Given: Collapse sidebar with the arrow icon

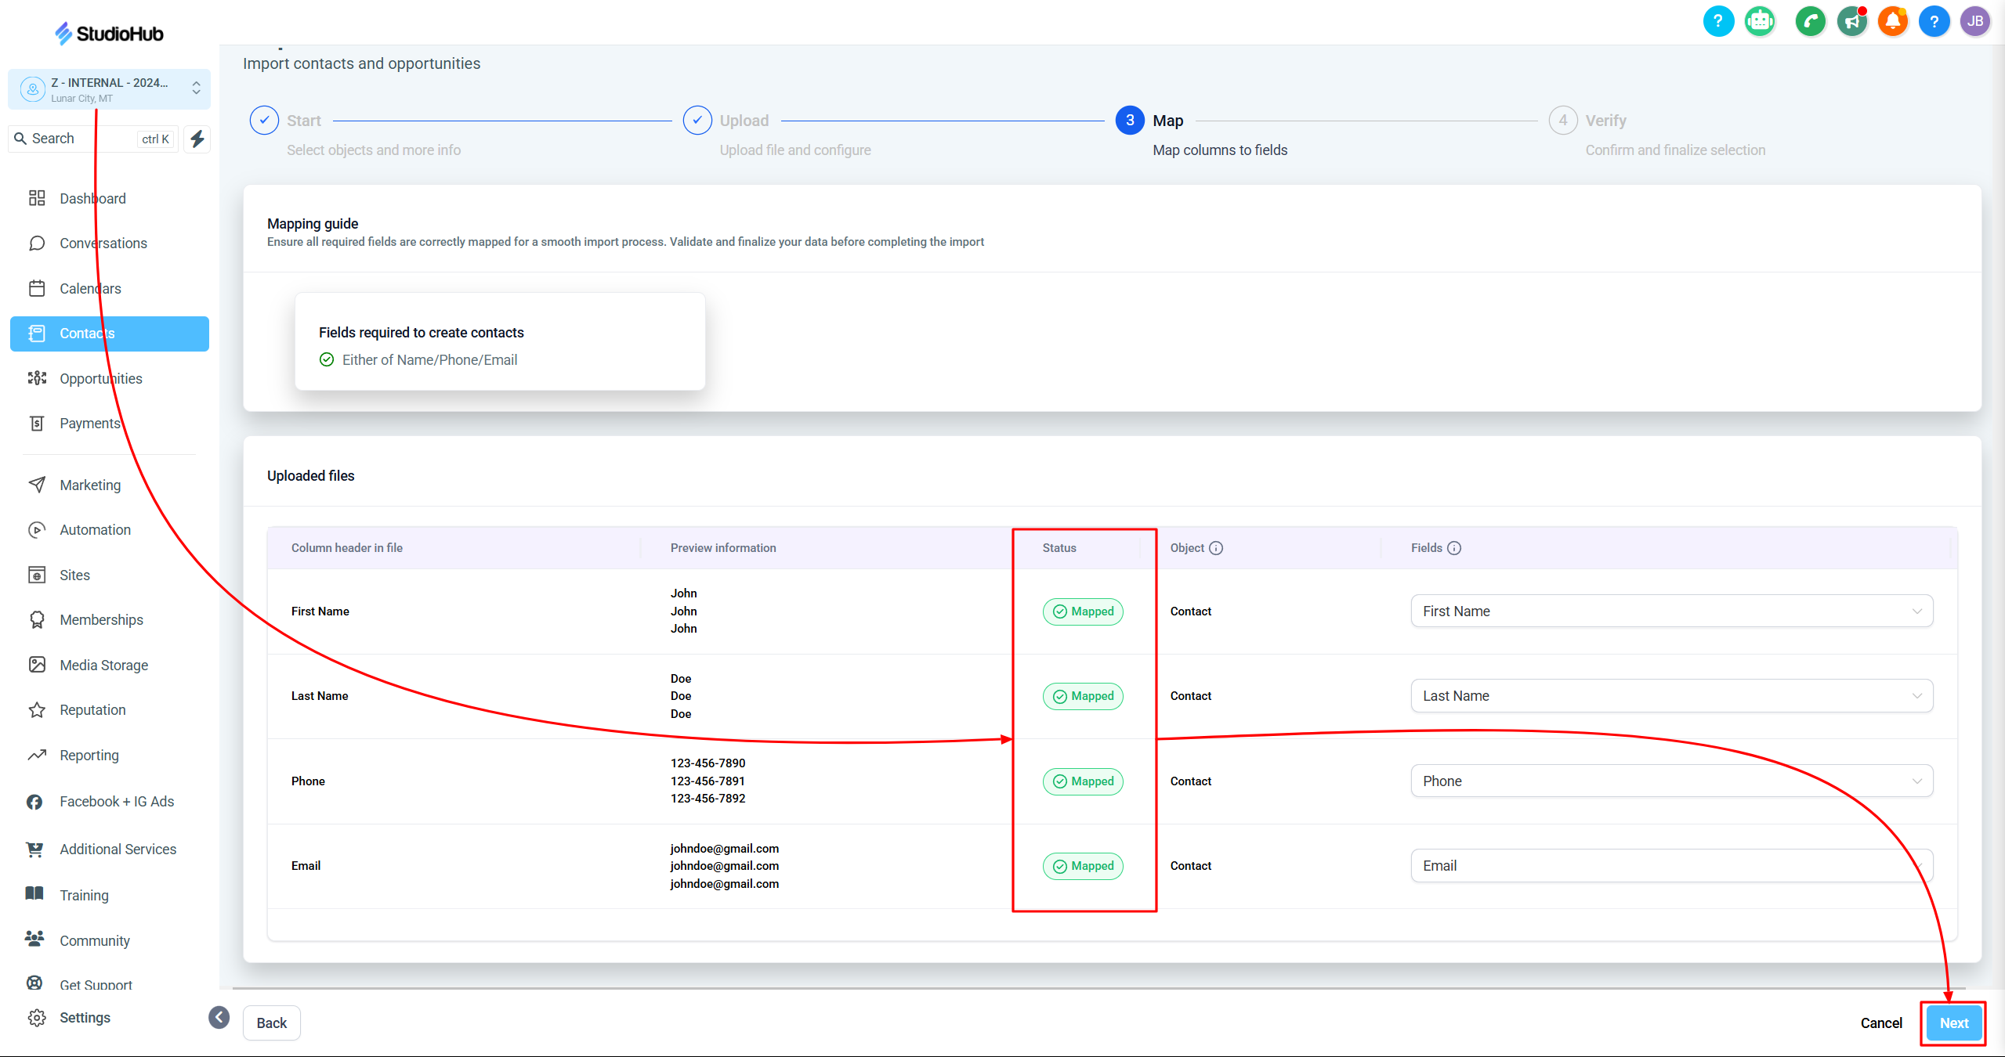Looking at the screenshot, I should (219, 1017).
